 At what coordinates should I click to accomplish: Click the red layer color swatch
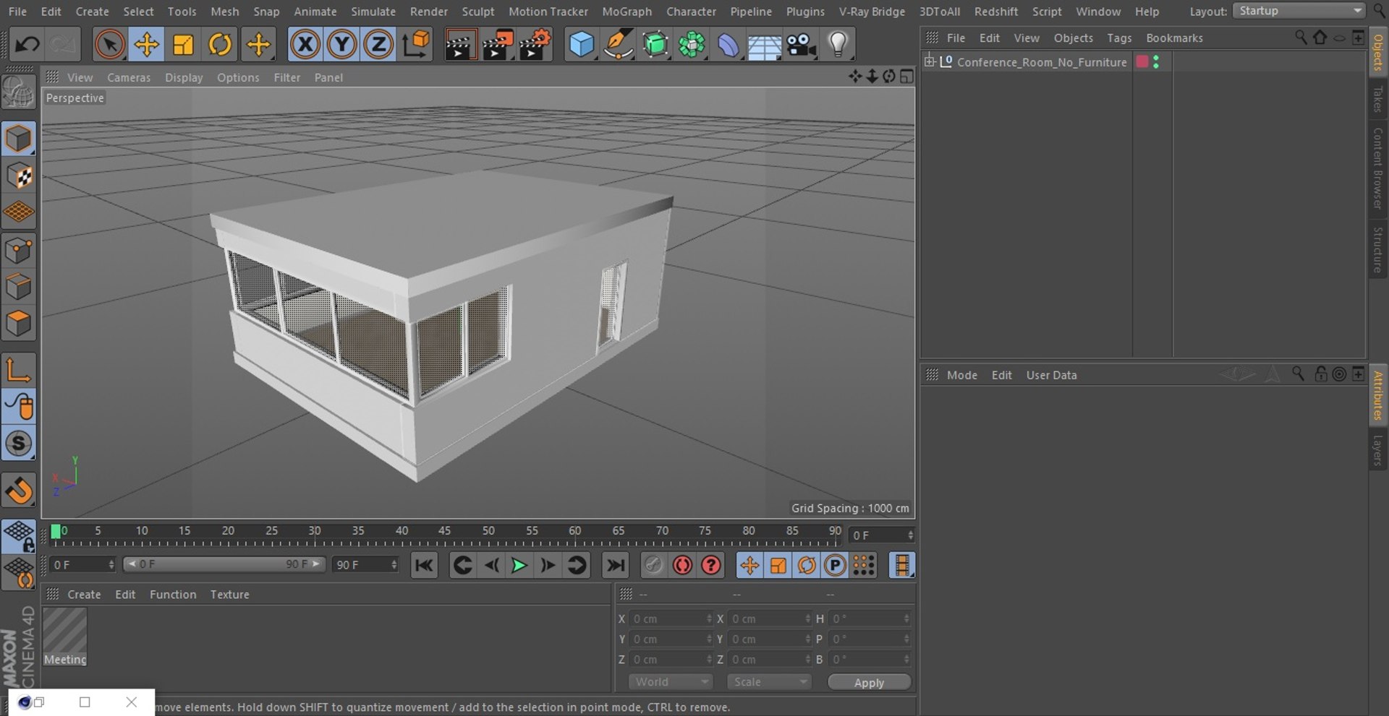click(x=1142, y=62)
